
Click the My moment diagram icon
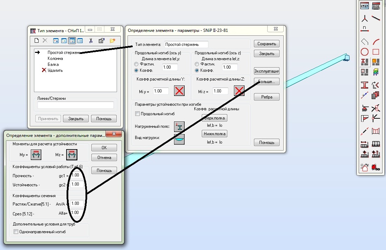click(x=36, y=155)
